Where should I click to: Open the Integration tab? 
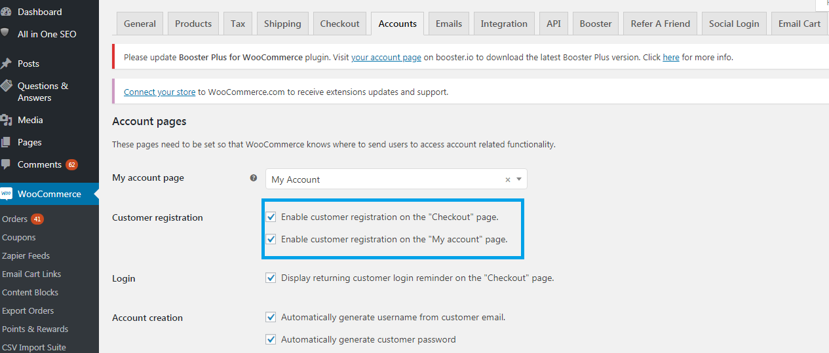click(x=504, y=24)
